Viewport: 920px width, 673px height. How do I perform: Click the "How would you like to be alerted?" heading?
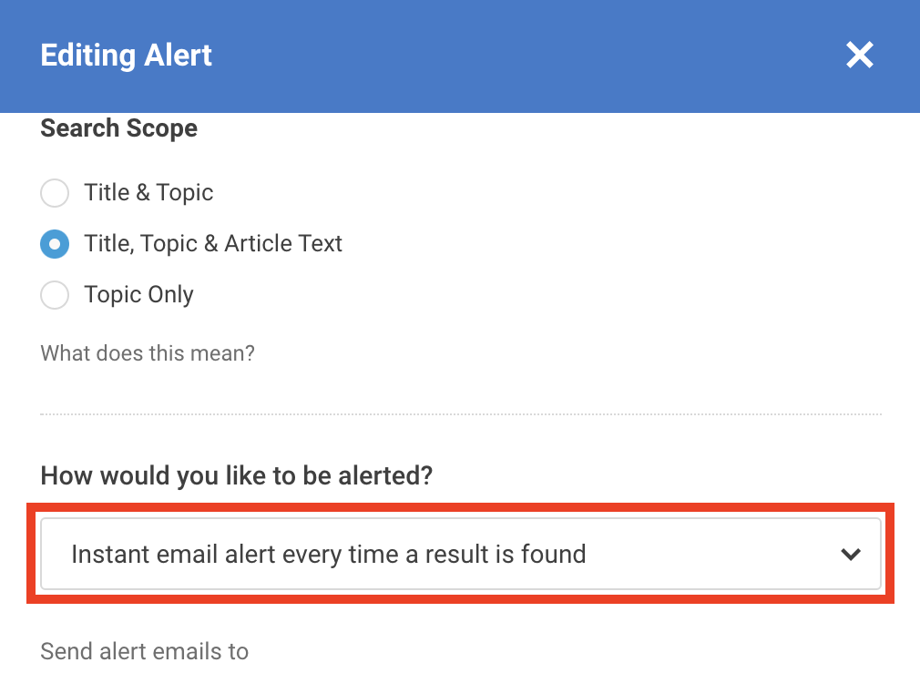pos(237,475)
